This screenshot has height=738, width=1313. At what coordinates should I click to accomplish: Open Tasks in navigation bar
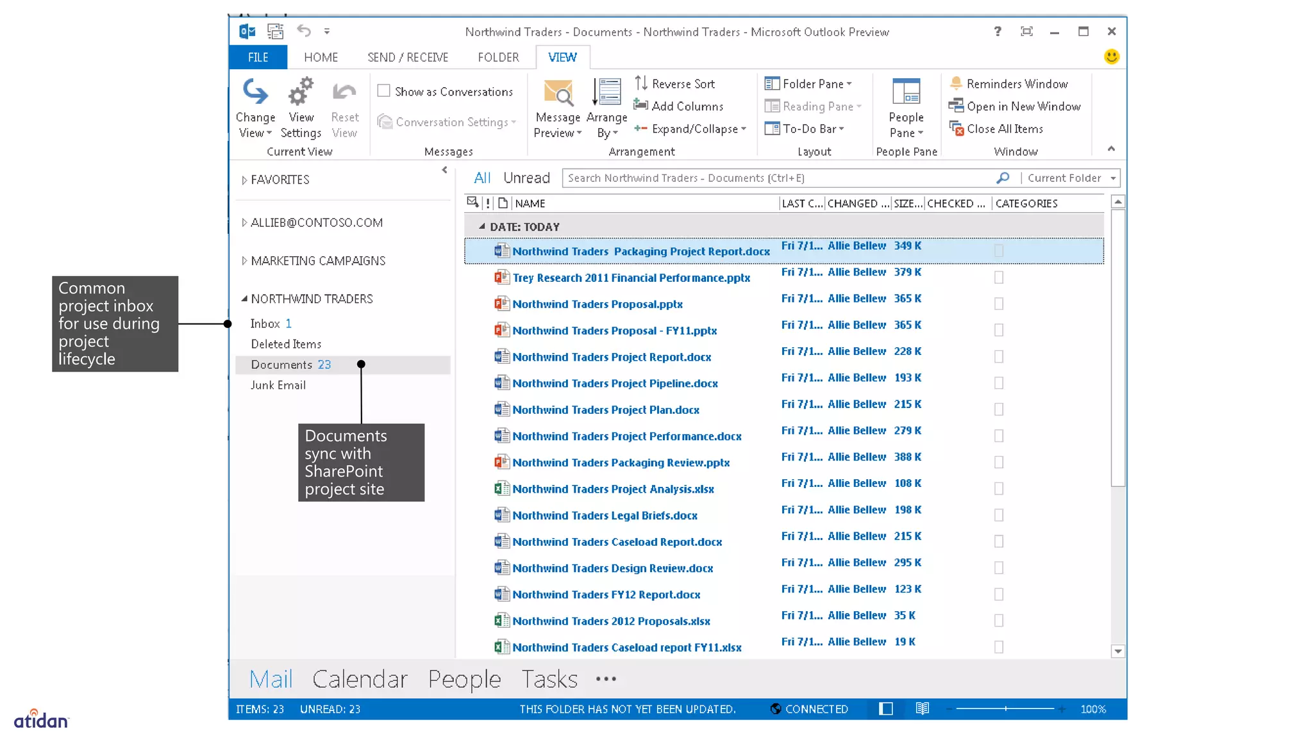click(x=549, y=678)
